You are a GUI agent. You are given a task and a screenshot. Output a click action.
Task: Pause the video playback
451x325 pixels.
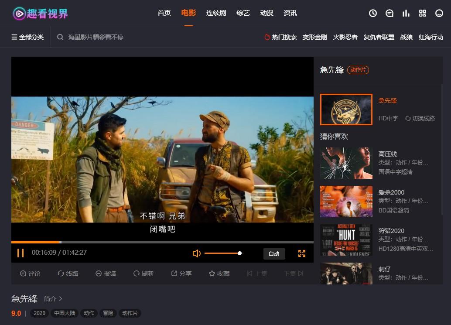coord(20,253)
